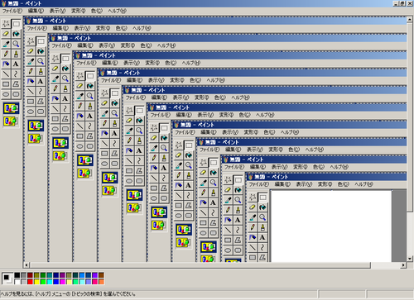Click the vertical scrollbar down arrow
Image resolution: width=414 pixels, height=300 pixels.
click(x=410, y=259)
